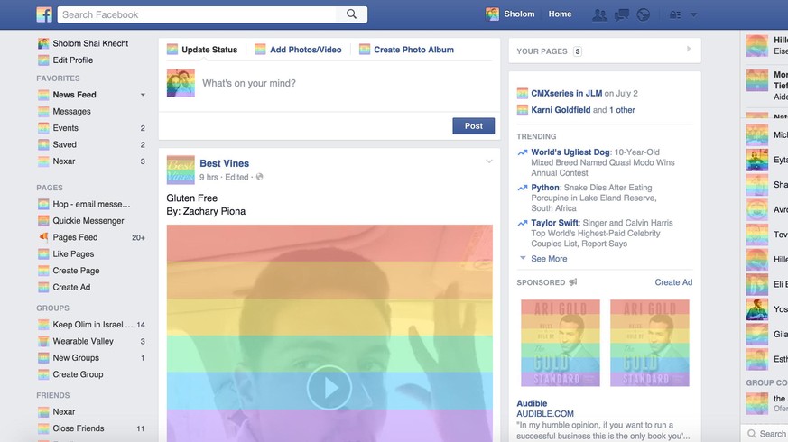788x442 pixels.
Task: Open Sholom Shai Knecht profile in sidebar
Action: click(90, 43)
